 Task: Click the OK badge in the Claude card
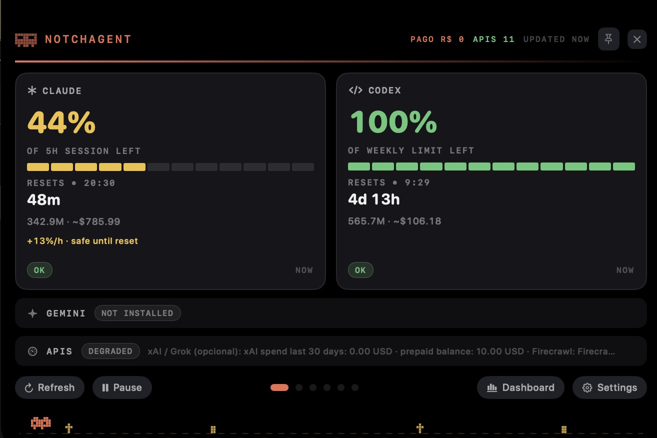(x=39, y=270)
